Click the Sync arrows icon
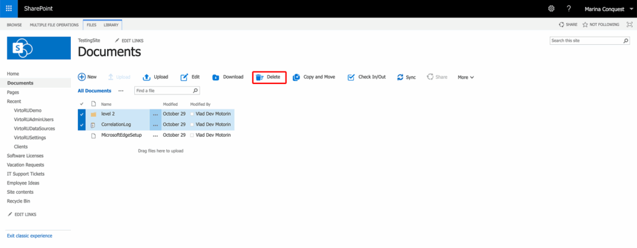637x248 pixels. [x=400, y=77]
